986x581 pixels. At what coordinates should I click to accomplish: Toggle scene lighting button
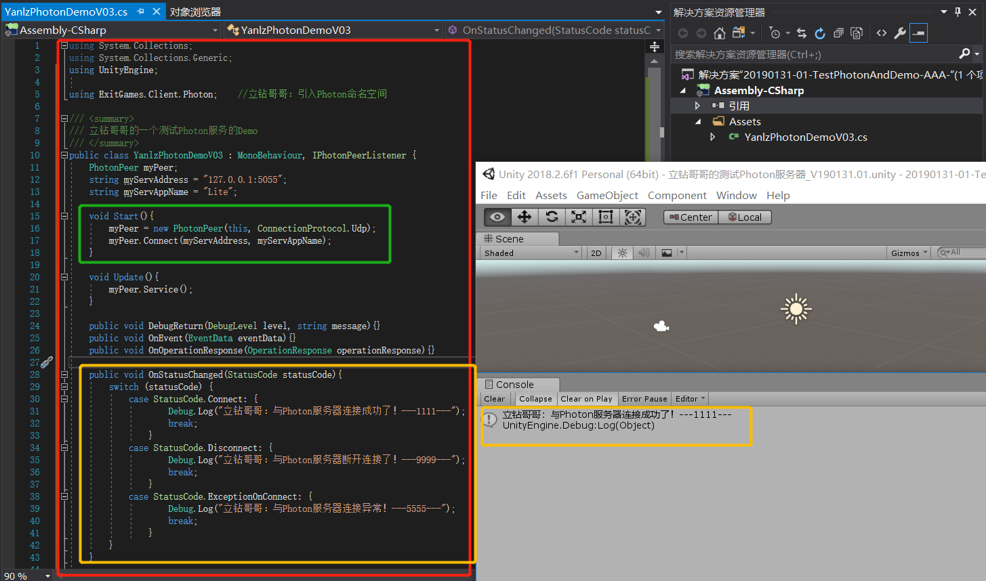[x=622, y=253]
